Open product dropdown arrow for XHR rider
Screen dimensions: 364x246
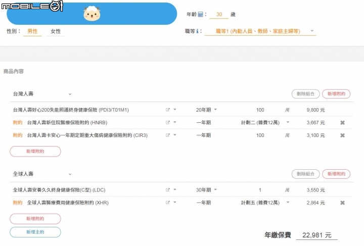[175, 203]
